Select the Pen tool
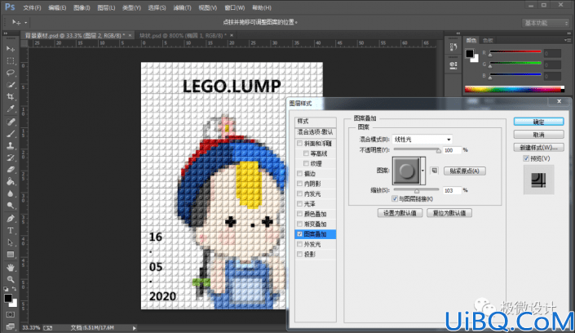 pyautogui.click(x=11, y=219)
